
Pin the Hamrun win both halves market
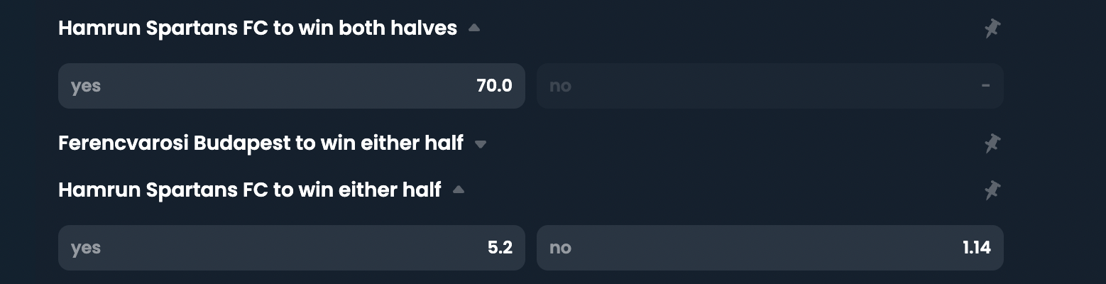(992, 28)
